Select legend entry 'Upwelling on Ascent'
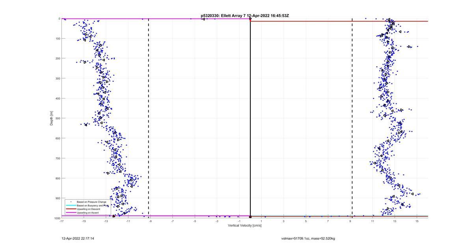Image resolution: width=473 pixels, height=245 pixels. [x=88, y=213]
